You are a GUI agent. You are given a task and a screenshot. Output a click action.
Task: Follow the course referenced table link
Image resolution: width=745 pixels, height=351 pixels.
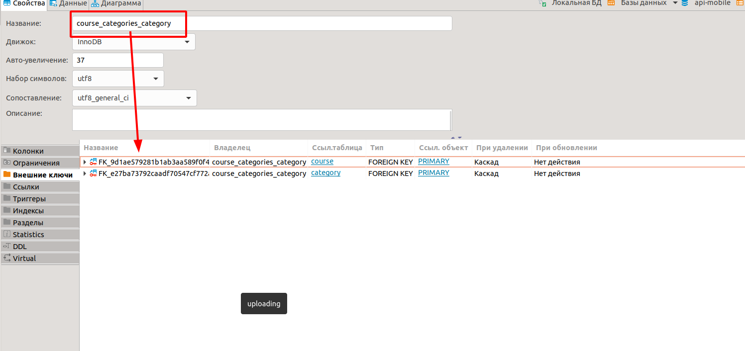coord(322,162)
